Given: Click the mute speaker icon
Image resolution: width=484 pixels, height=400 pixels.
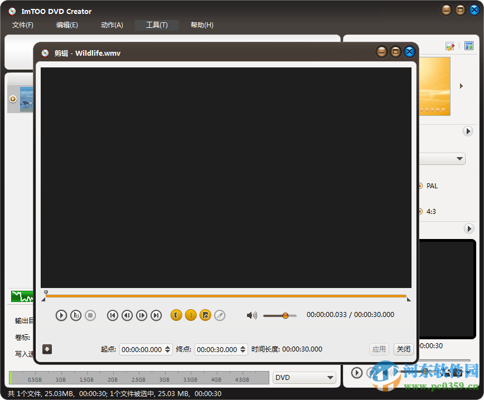Looking at the screenshot, I should (251, 315).
